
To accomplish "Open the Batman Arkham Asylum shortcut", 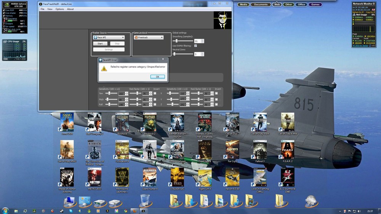I will 178,125.
